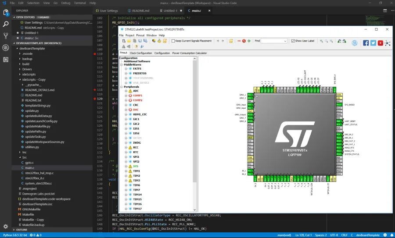Click Spaces: 2 indentation in the status bar
The image size is (395, 238).
point(321,235)
